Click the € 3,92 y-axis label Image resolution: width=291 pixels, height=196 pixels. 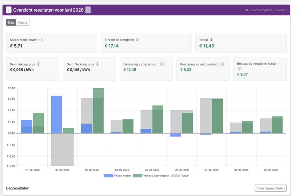[x=11, y=88]
